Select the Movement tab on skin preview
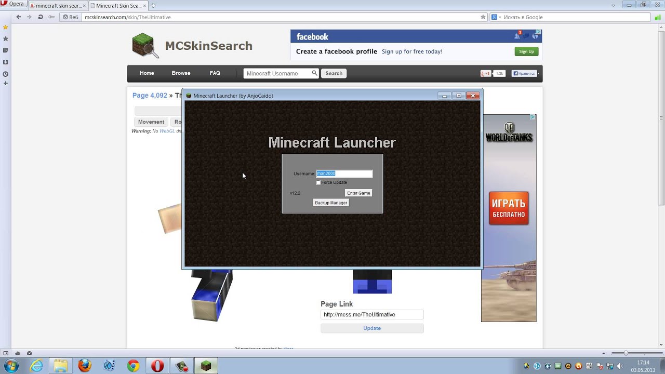The width and height of the screenshot is (665, 374). click(151, 122)
